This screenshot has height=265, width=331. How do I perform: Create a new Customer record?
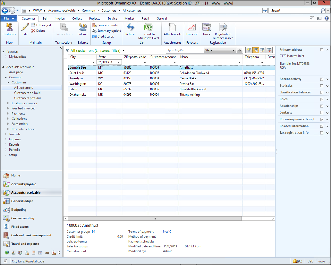point(9,28)
